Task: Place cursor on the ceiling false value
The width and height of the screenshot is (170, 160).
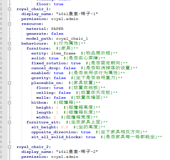Action: pos(65,93)
